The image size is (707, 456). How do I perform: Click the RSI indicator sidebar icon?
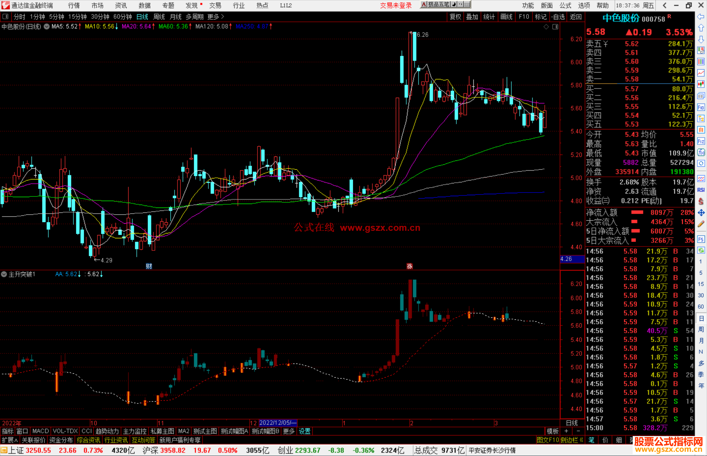click(701, 190)
